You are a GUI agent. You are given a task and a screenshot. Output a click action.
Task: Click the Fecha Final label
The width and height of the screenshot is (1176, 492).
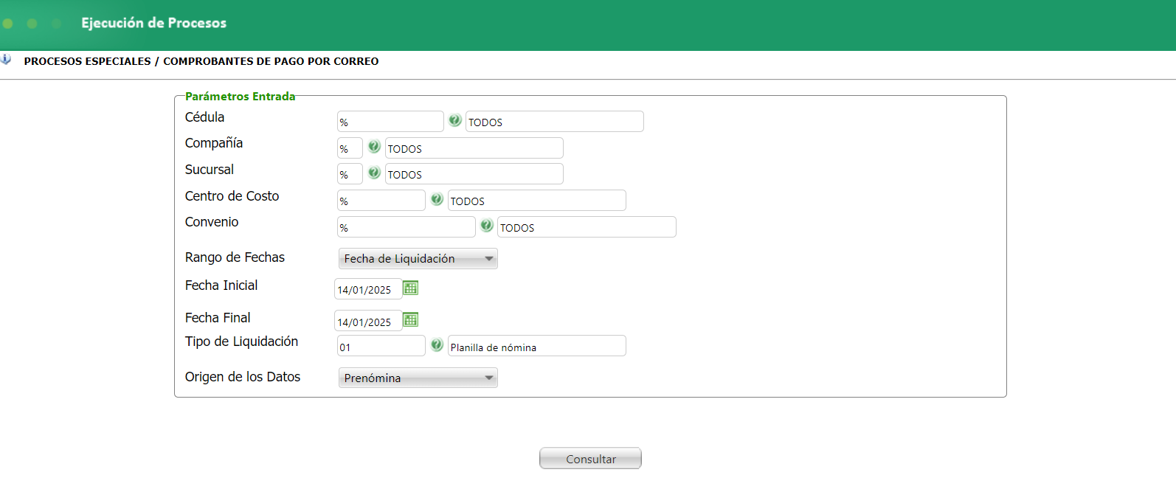218,318
